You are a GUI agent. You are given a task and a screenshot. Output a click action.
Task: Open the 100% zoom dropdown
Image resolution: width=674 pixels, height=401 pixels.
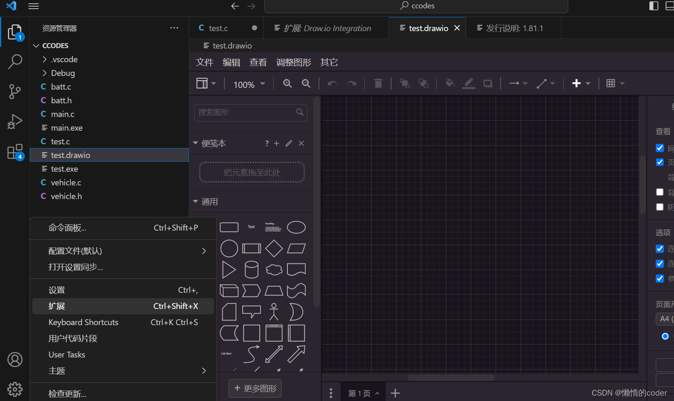pyautogui.click(x=249, y=84)
